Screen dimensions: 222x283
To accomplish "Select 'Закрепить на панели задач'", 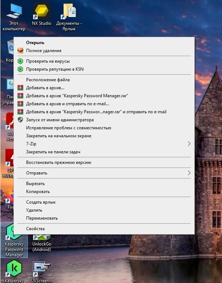I will coord(104,152).
